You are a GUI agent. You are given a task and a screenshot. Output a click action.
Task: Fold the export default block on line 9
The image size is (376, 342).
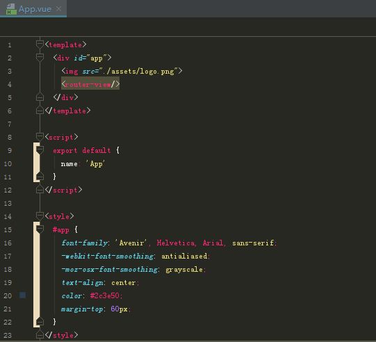pos(40,150)
